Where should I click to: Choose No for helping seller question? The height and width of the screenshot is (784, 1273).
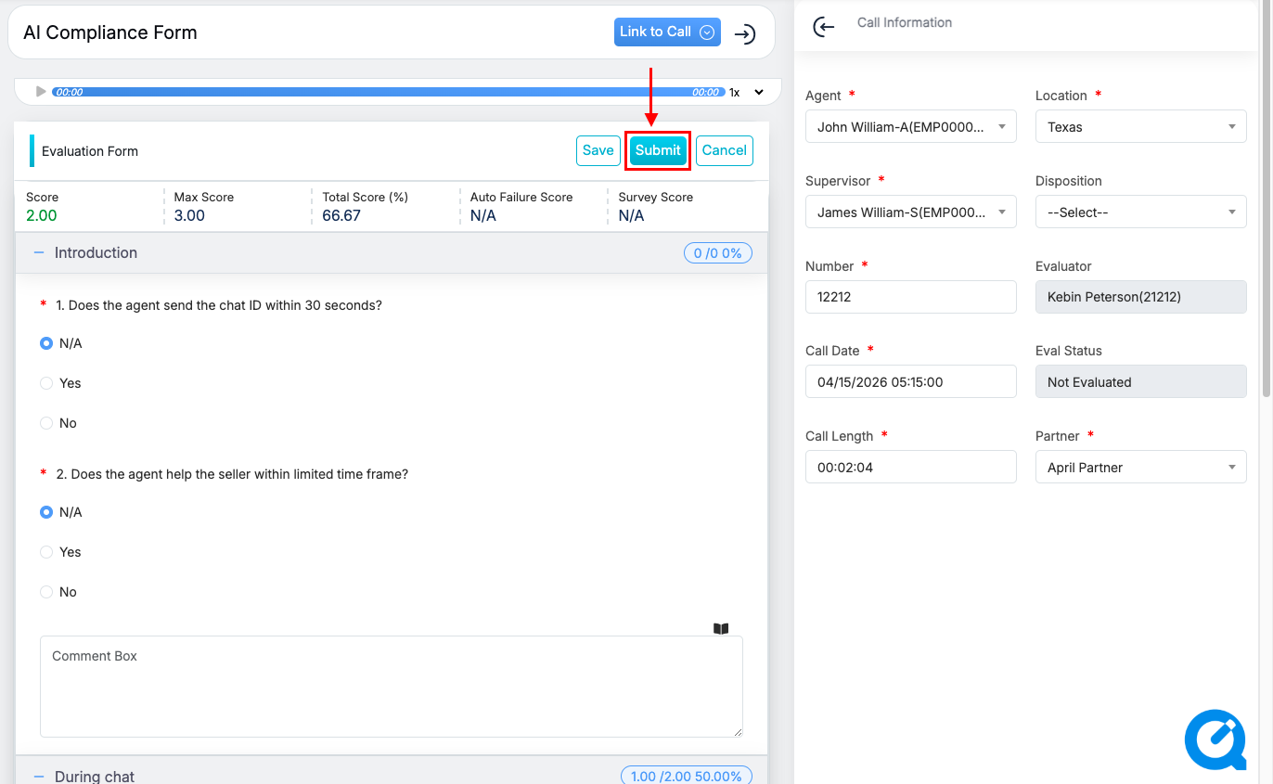pyautogui.click(x=46, y=592)
